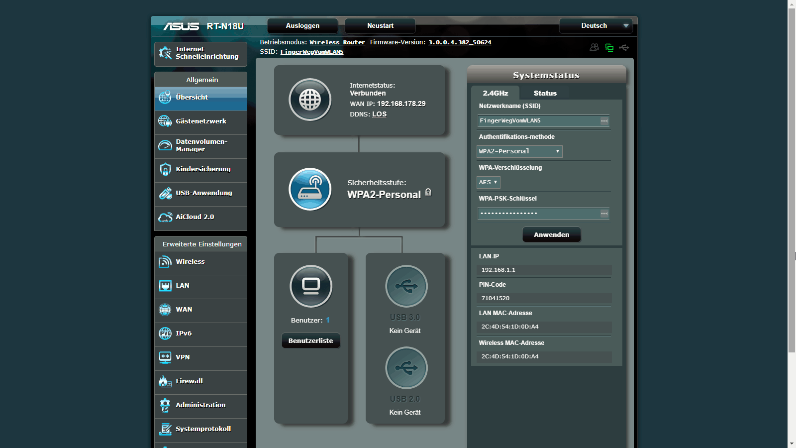The height and width of the screenshot is (448, 796).
Task: Click the USB status icon in header
Action: click(x=624, y=47)
